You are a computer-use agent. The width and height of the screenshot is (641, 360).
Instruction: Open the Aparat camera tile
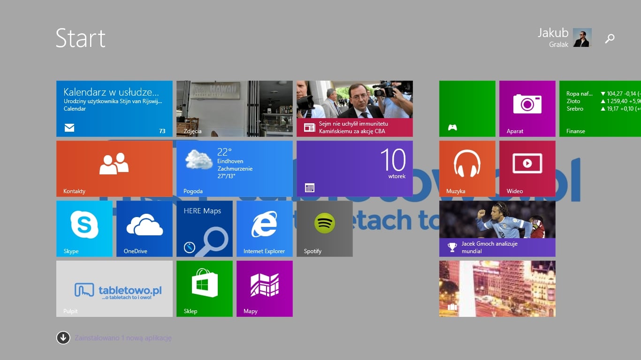(527, 109)
